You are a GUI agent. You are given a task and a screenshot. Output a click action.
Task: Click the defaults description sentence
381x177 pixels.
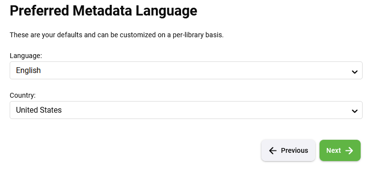point(117,35)
